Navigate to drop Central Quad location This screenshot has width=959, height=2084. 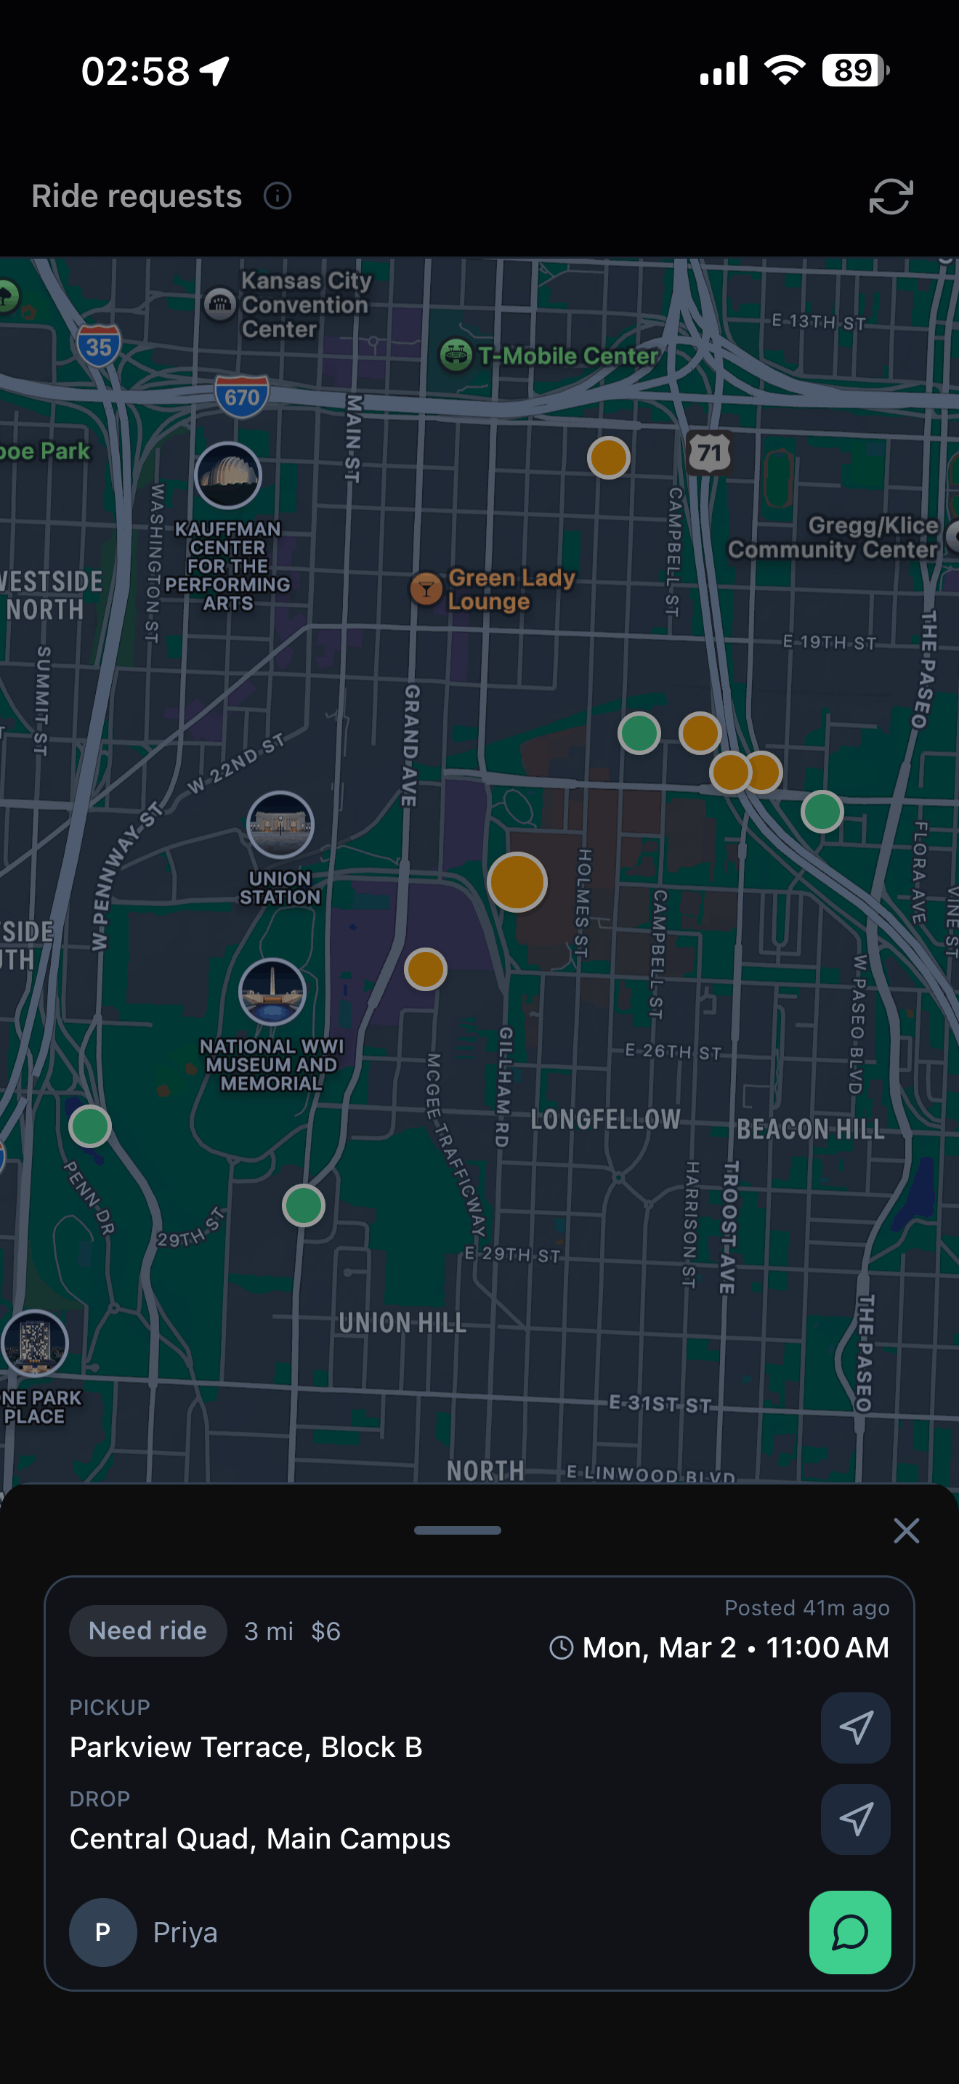[x=854, y=1819]
